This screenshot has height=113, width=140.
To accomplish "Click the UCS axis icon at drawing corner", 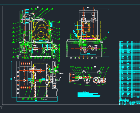I will click(x=1, y=107).
